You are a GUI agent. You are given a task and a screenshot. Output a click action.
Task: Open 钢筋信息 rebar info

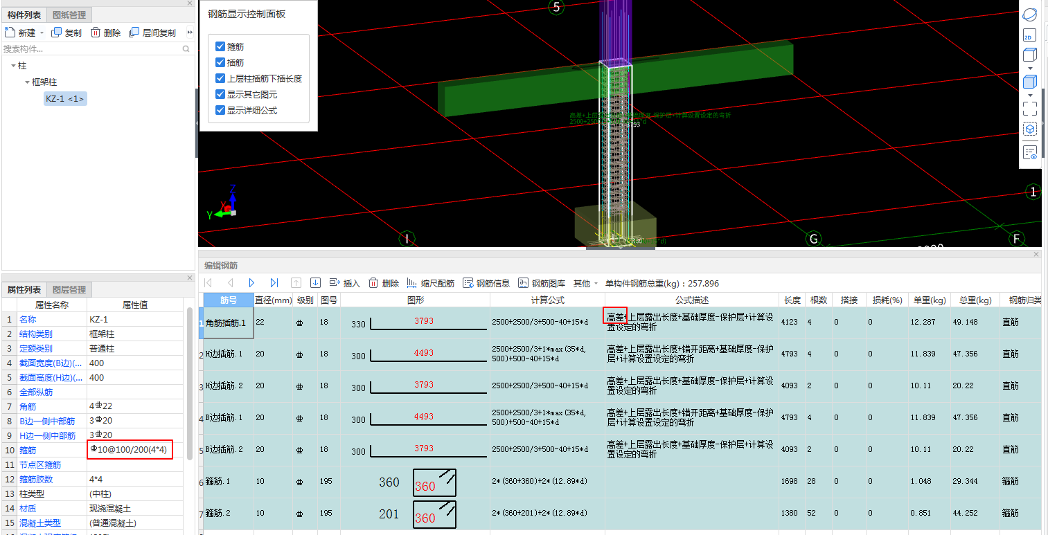486,283
